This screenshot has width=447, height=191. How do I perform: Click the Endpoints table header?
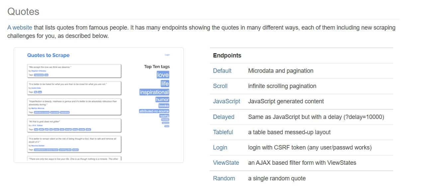point(227,55)
